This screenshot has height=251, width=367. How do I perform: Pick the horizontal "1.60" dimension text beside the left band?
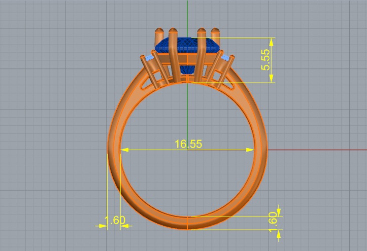(x=115, y=220)
